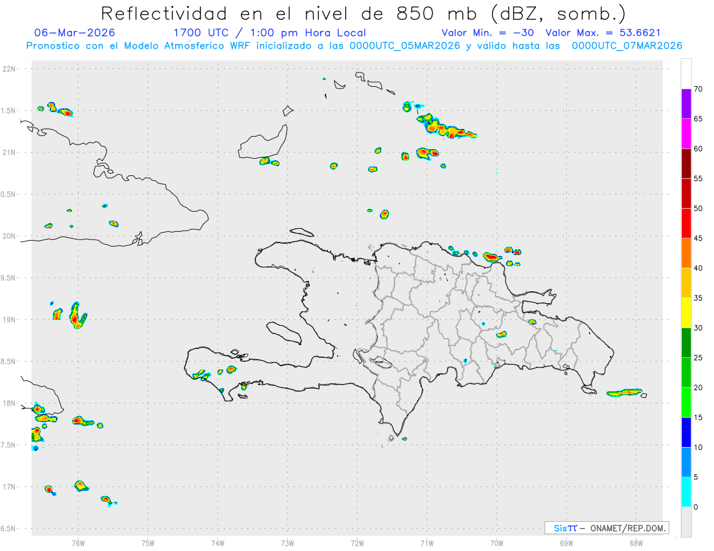Pick the dark green 25–30 dBZ colorbar segment
714x551 pixels.
point(686,343)
